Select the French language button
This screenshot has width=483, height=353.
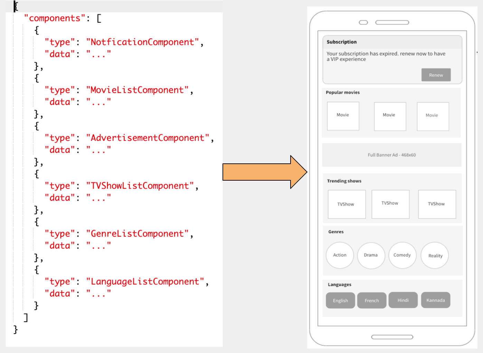pyautogui.click(x=372, y=300)
